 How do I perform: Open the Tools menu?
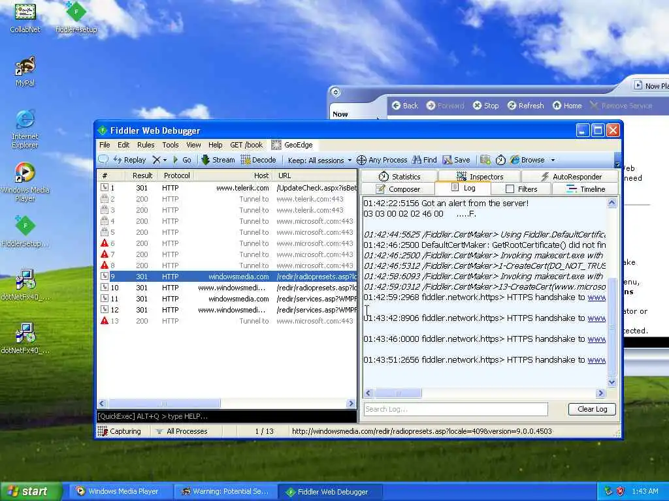tap(171, 145)
